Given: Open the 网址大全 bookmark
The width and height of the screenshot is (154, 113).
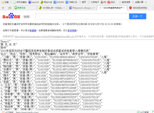Looking at the screenshot, I should click(46, 2).
